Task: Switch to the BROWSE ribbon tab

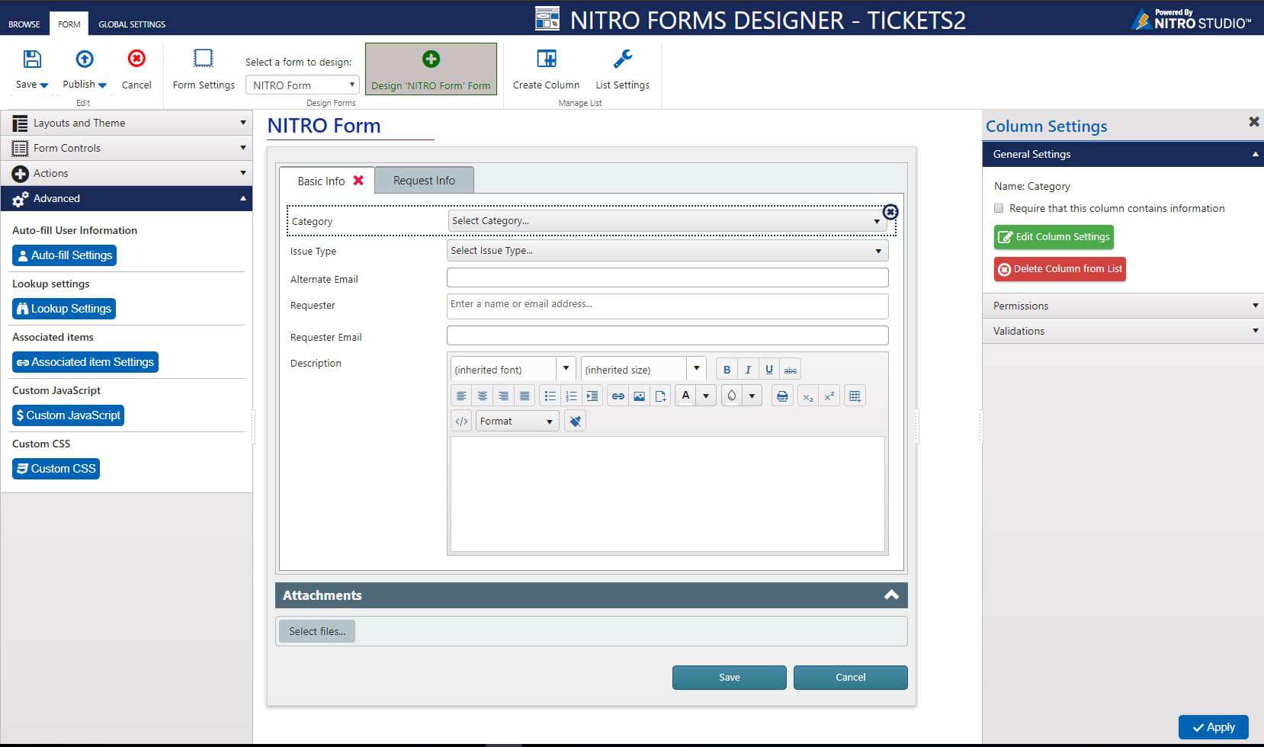Action: click(24, 24)
